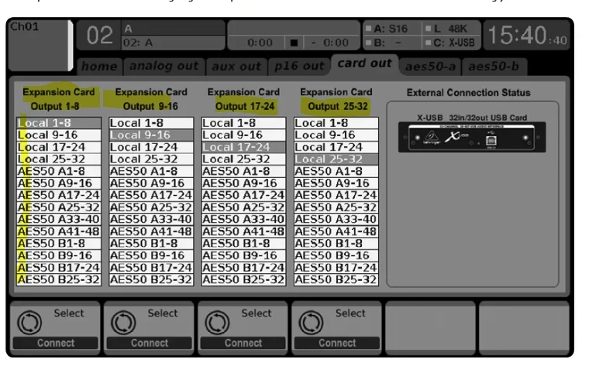Click the External Connection Status heading

point(468,93)
